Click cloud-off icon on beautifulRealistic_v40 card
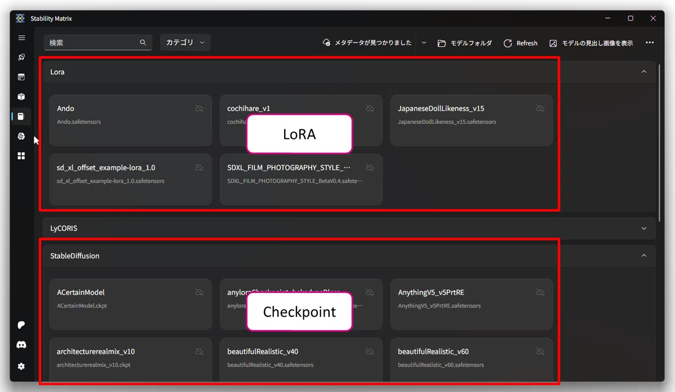Viewport: 675px width, 392px height. [x=370, y=352]
